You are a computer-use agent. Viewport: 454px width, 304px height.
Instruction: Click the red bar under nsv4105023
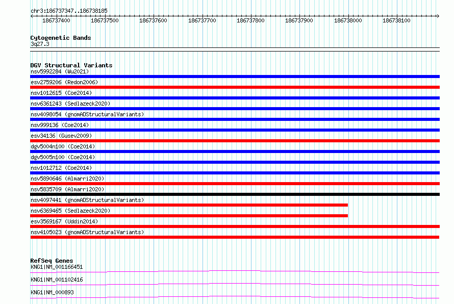point(235,237)
